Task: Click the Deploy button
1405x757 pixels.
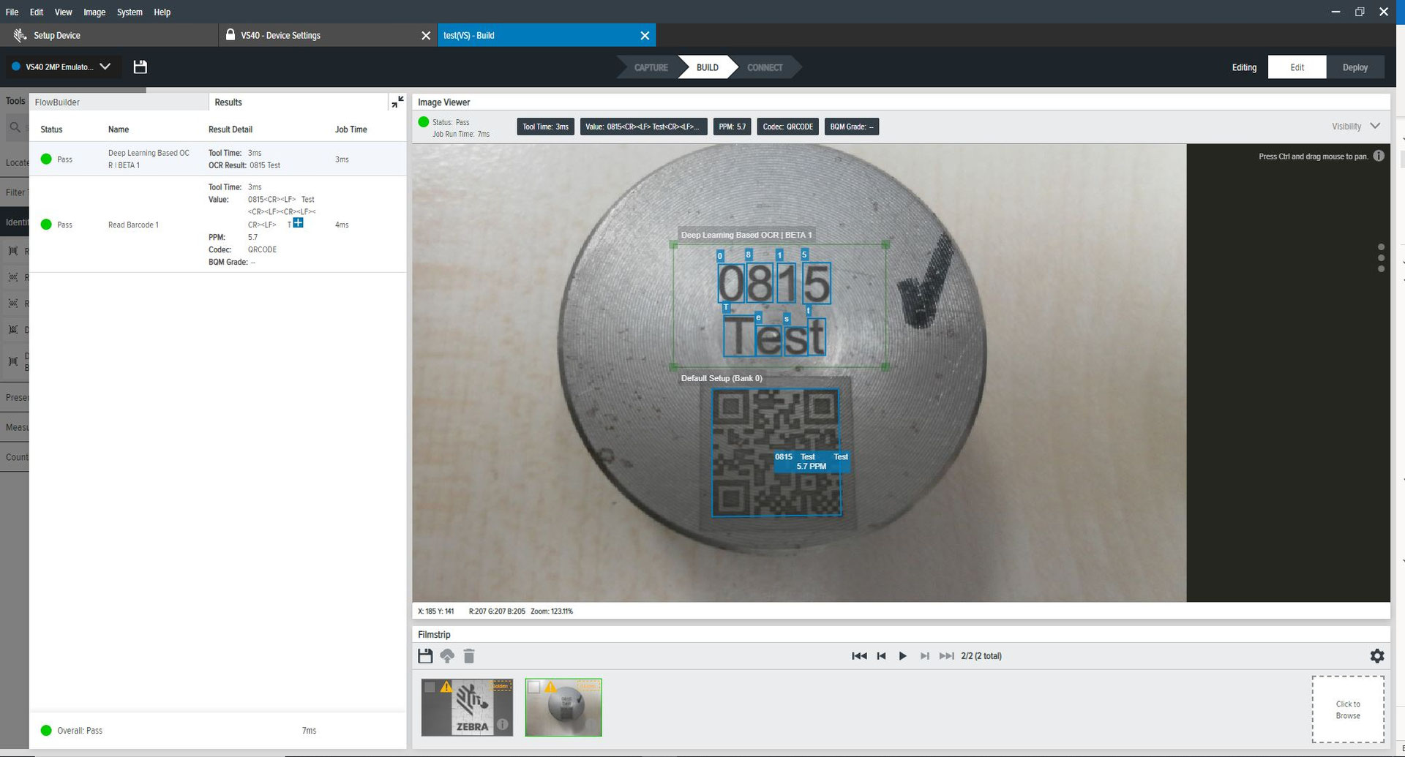Action: (1356, 67)
